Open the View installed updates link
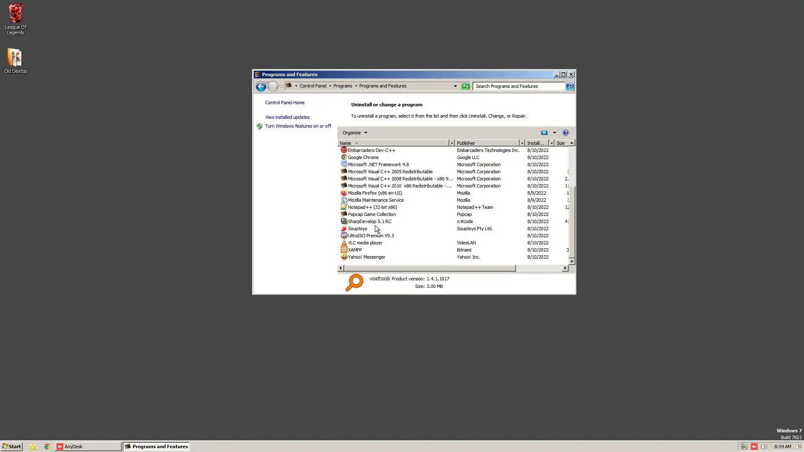The width and height of the screenshot is (804, 452). 287,117
